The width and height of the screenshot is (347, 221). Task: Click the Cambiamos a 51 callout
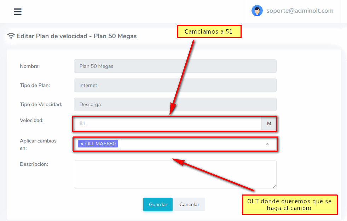[x=209, y=31]
